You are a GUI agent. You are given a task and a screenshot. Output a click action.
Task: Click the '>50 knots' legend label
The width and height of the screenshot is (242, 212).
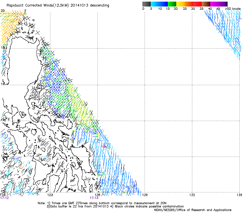point(233,9)
